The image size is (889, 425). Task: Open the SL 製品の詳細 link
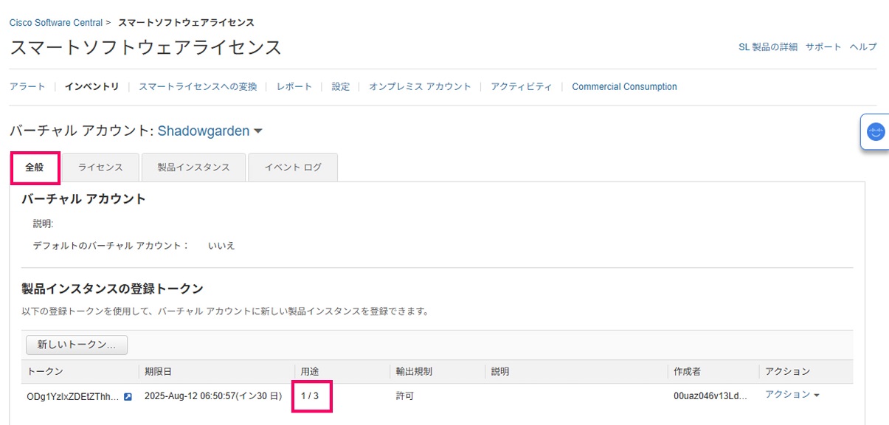(768, 46)
